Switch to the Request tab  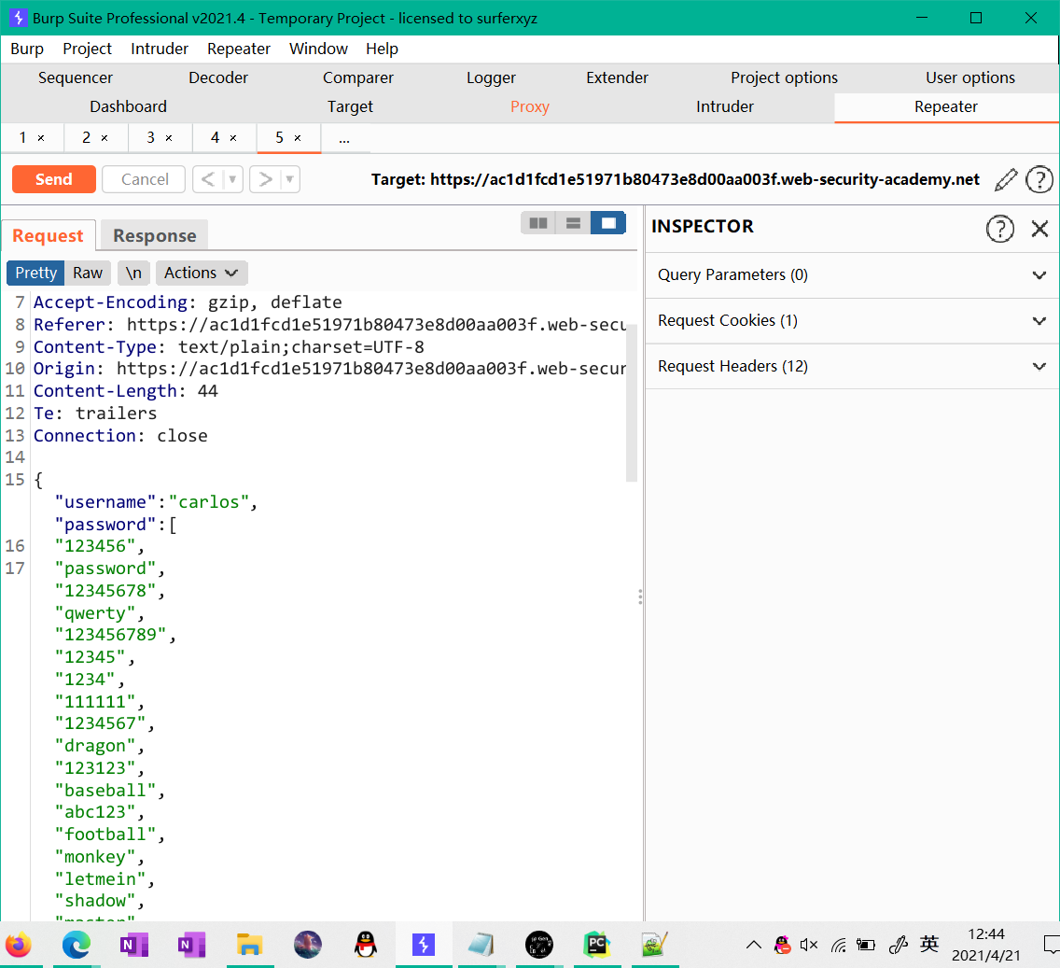click(48, 235)
